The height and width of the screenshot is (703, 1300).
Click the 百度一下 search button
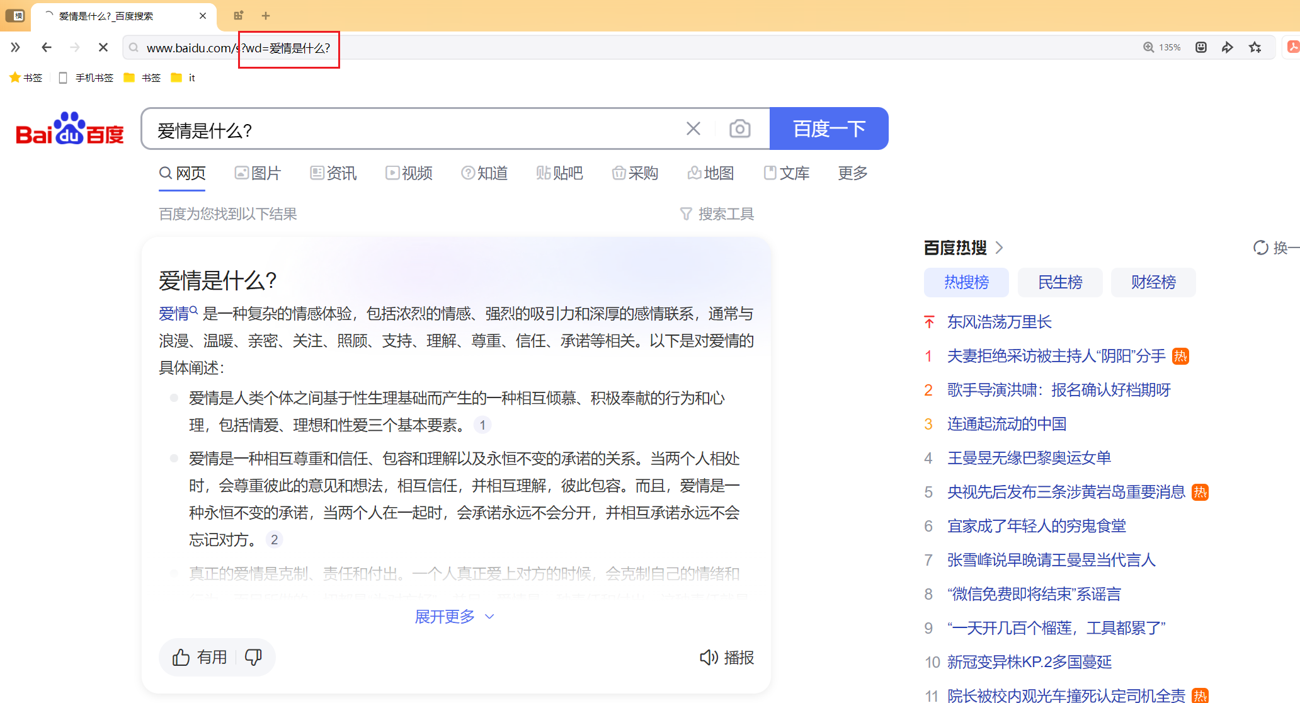pyautogui.click(x=829, y=129)
